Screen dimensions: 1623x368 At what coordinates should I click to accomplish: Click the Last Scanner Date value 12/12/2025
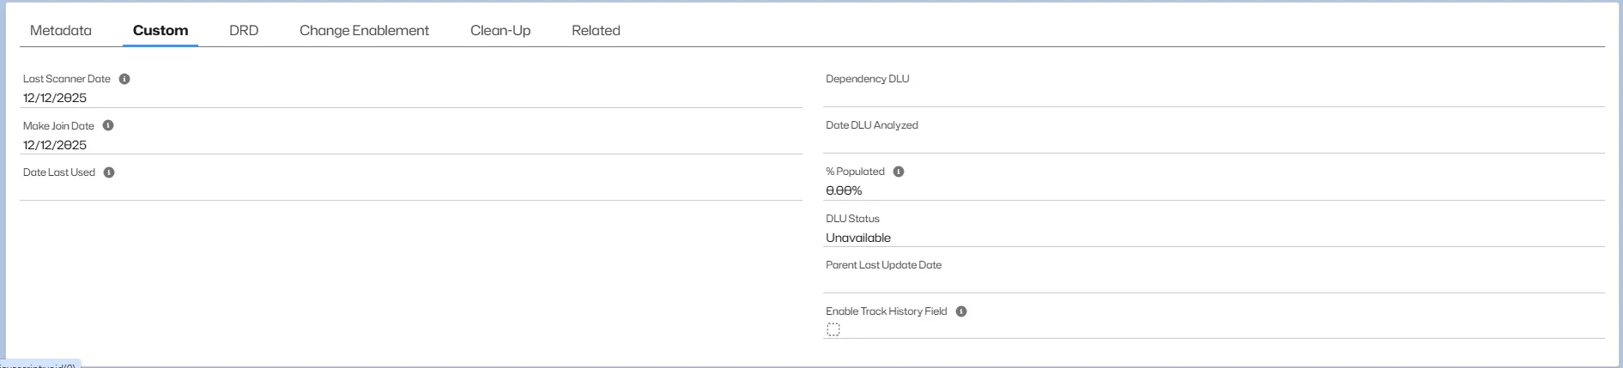click(55, 98)
